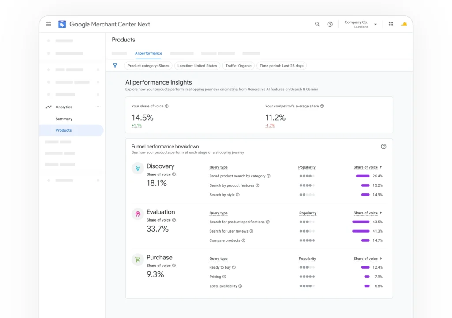The height and width of the screenshot is (318, 452).
Task: Click the Products page heading
Action: click(124, 40)
